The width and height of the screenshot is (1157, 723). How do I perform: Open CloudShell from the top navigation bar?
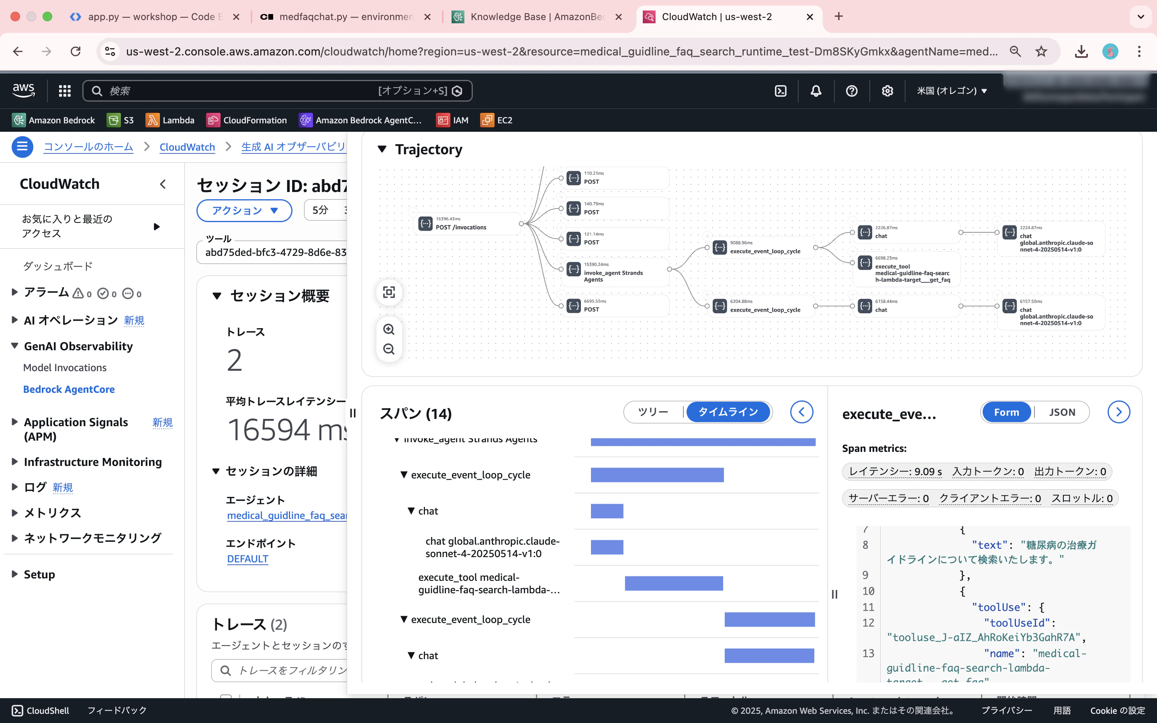point(780,91)
